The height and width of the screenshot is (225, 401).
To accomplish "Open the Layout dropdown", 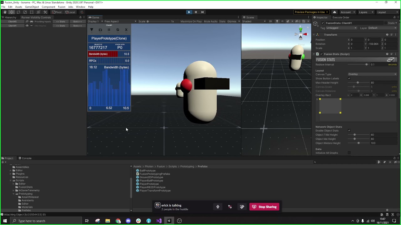I will [x=387, y=12].
